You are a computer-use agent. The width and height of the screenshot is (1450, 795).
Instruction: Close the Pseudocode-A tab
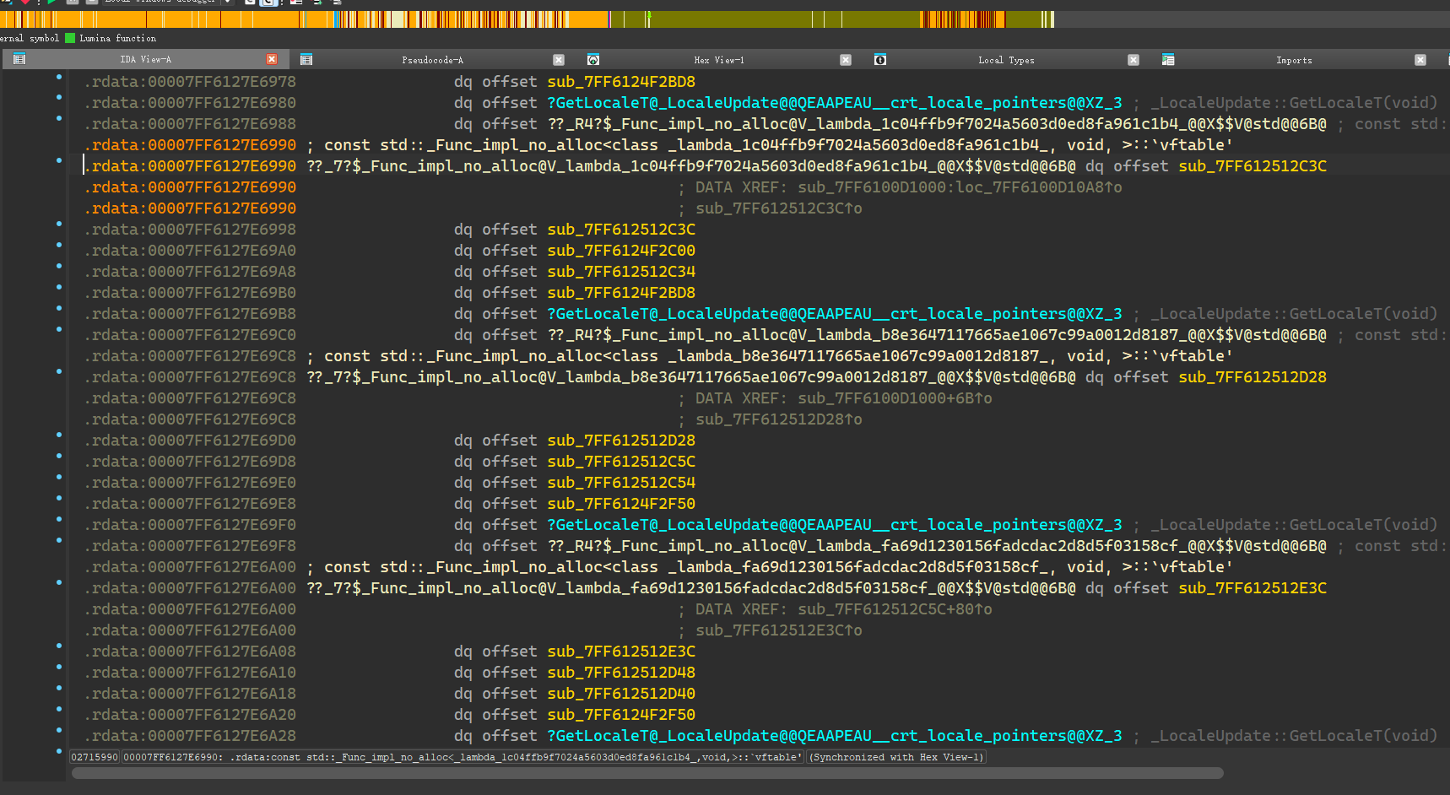559,60
